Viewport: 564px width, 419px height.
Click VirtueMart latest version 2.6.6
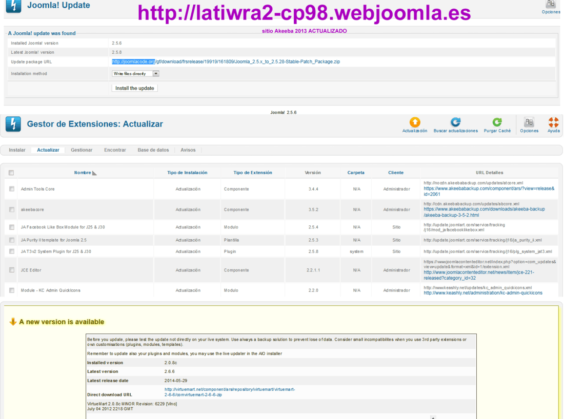(x=169, y=371)
